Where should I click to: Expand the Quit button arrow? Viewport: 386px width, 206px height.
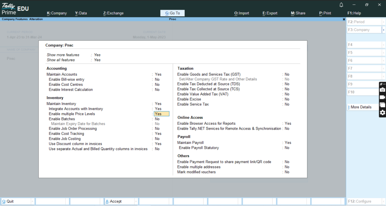tap(32, 201)
